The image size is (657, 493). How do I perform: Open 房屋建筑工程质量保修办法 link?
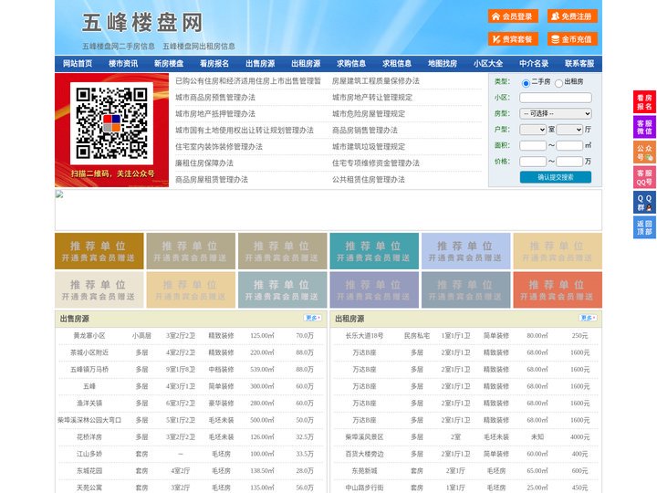click(x=375, y=81)
